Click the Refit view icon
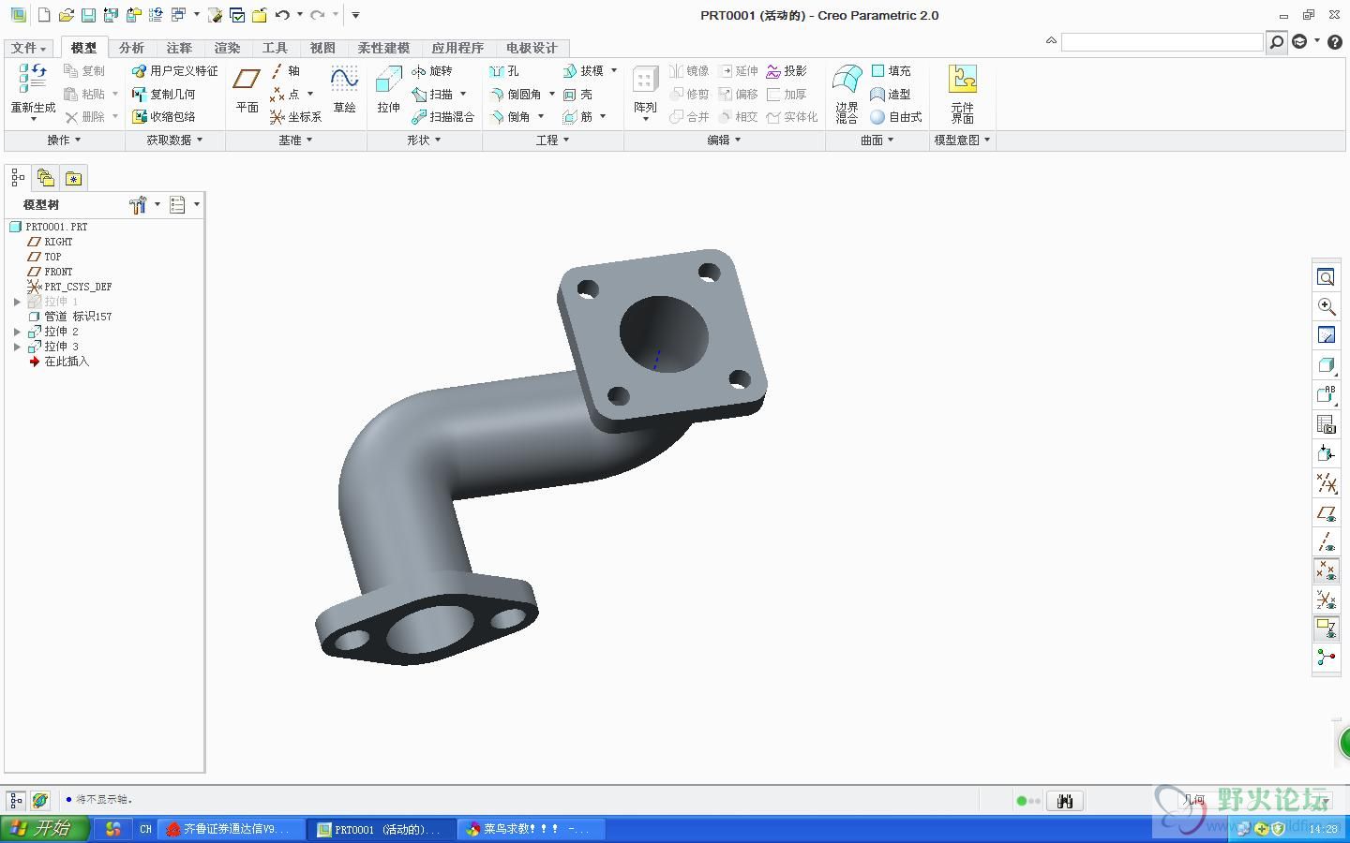 click(1326, 277)
